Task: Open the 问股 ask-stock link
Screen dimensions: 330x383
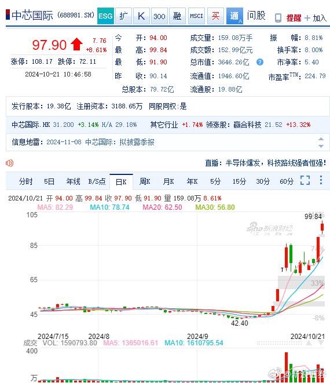Action: click(x=256, y=16)
